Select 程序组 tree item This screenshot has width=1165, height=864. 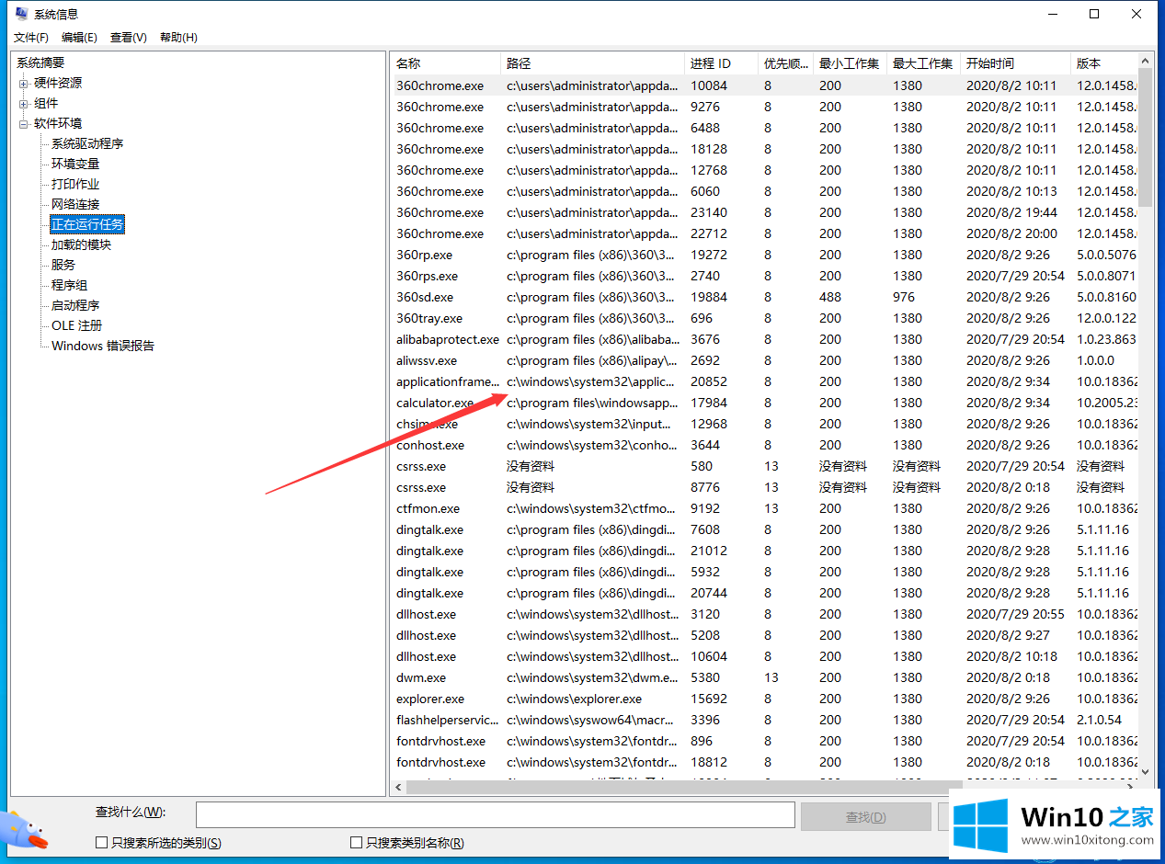click(x=70, y=285)
